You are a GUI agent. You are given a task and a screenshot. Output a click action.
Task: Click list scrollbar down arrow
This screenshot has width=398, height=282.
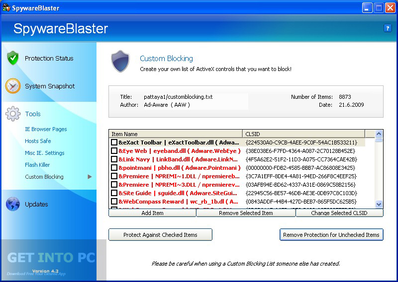point(379,204)
